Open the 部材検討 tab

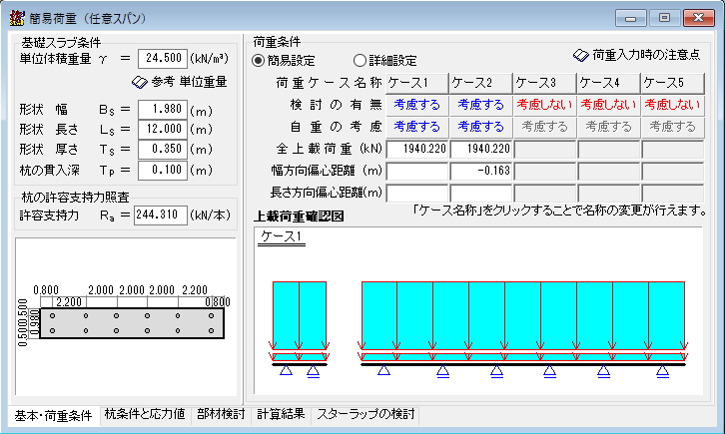pos(221,414)
